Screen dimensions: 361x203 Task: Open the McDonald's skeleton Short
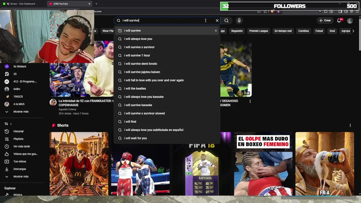pos(79,164)
